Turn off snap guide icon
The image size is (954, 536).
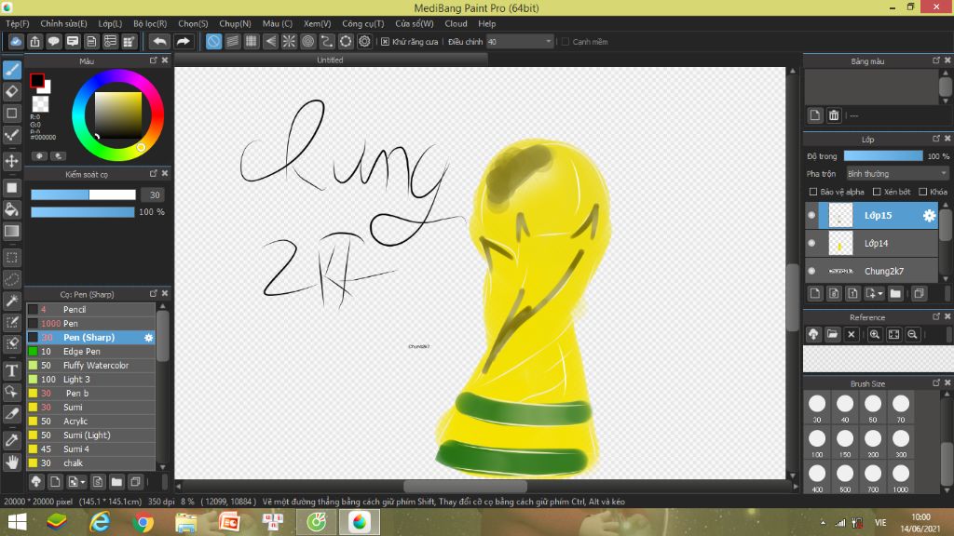pos(213,41)
